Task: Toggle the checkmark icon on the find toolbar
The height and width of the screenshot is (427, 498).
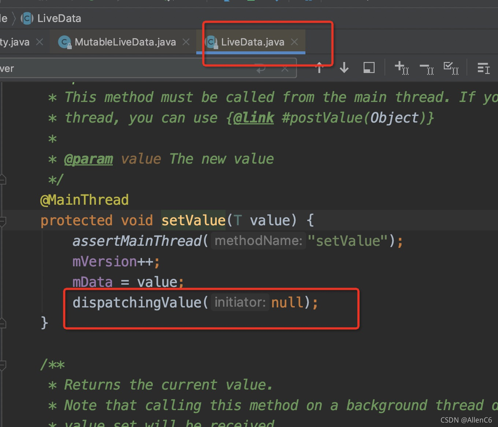Action: pyautogui.click(x=451, y=67)
